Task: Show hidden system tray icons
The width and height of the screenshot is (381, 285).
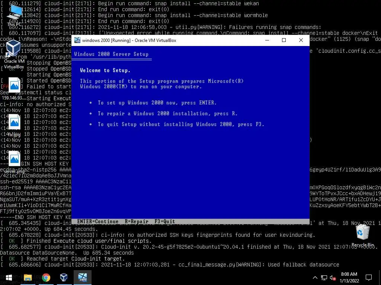Action: [315, 278]
